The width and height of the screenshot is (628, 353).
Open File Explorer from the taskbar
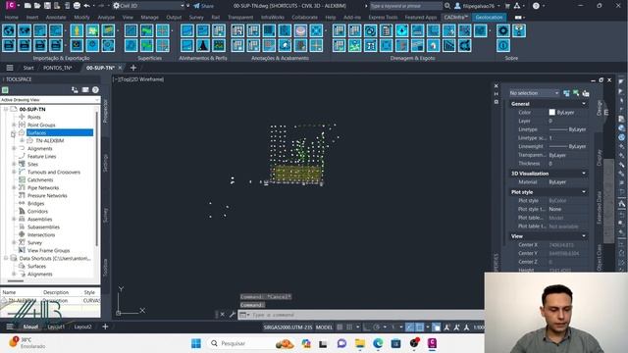360,343
